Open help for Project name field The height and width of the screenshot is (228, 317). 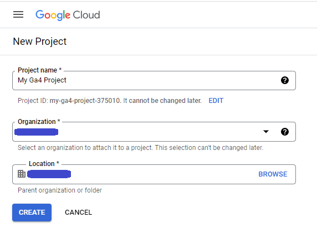point(285,80)
